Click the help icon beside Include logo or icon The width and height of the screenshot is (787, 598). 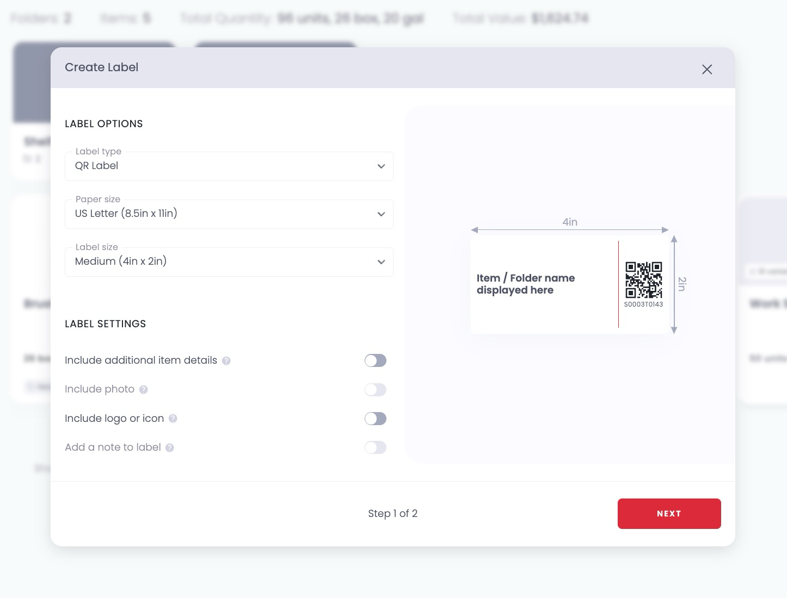tap(173, 419)
